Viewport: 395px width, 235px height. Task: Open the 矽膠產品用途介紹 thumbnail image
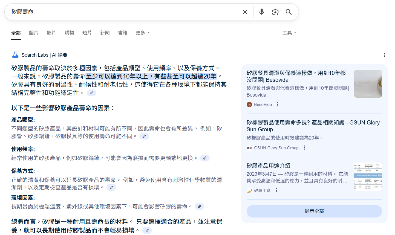click(x=368, y=176)
